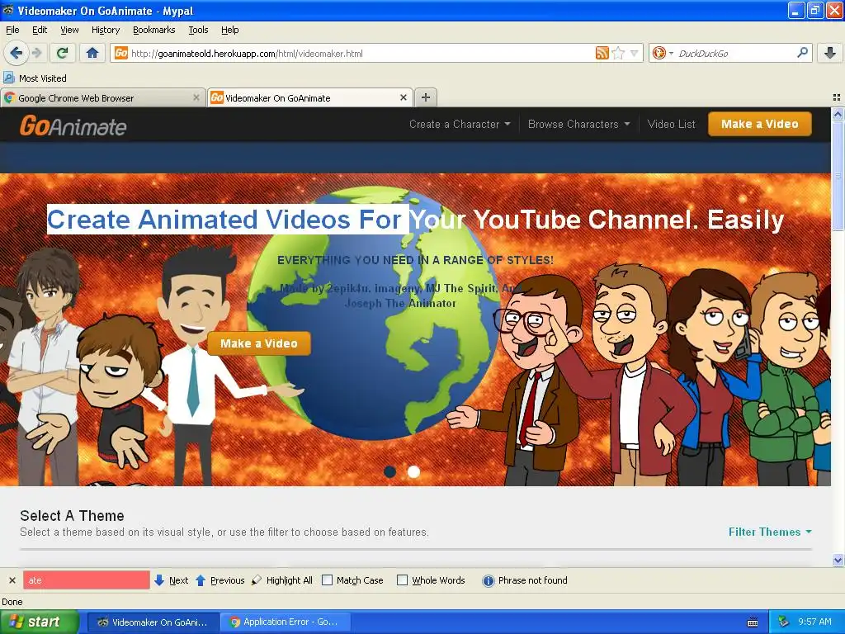This screenshot has width=845, height=634.
Task: Expand the Filter Themes dropdown
Action: (x=770, y=532)
